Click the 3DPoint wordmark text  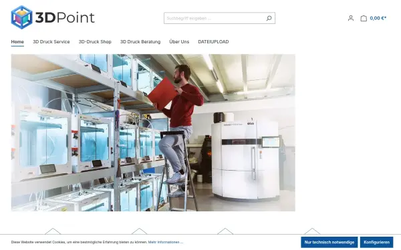pos(65,17)
